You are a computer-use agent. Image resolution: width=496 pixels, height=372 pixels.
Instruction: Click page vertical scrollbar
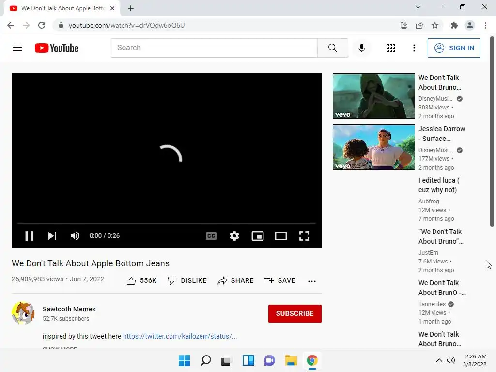(492, 132)
